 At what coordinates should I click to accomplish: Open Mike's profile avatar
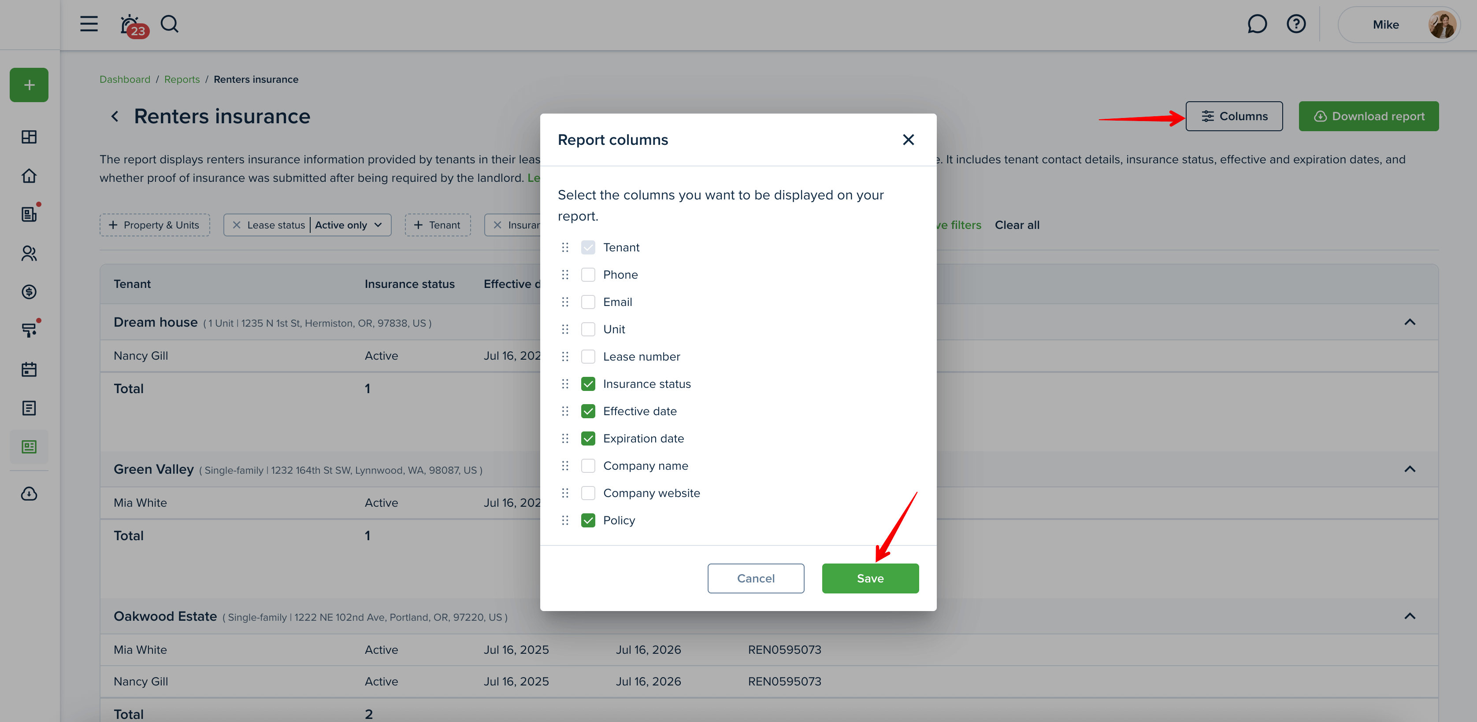pos(1442,25)
